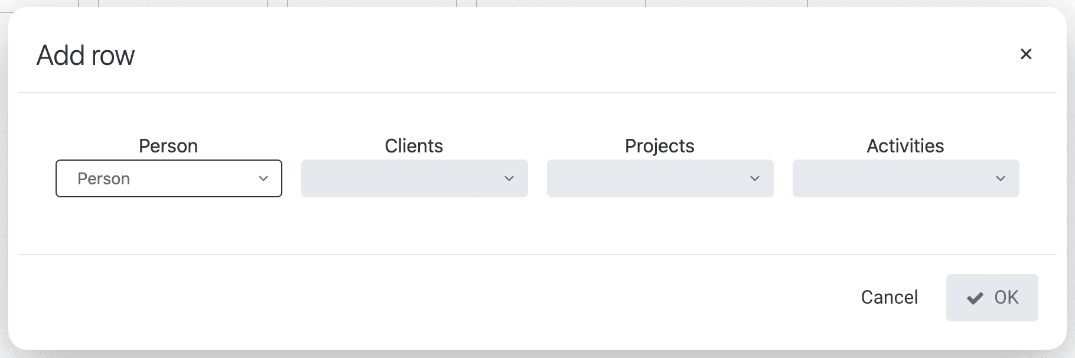This screenshot has width=1075, height=358.
Task: Click the Projects column label
Action: (x=659, y=146)
